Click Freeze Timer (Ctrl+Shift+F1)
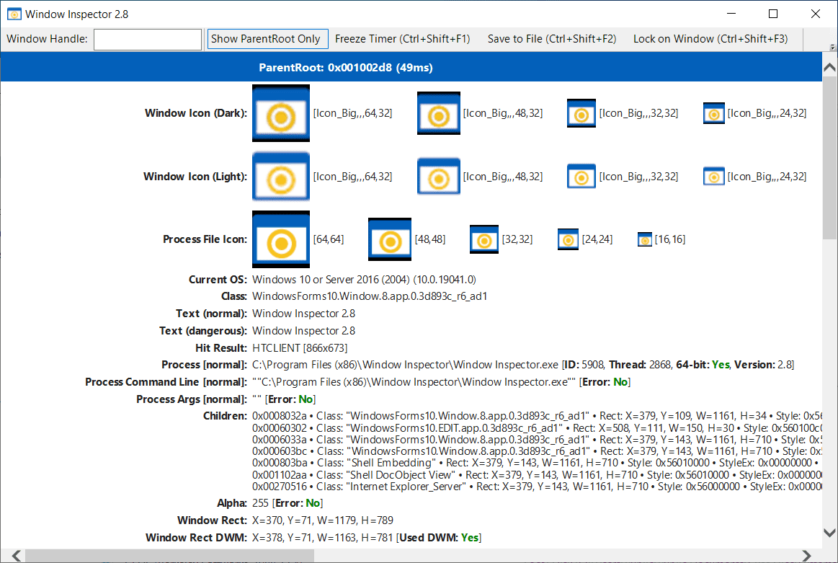The height and width of the screenshot is (563, 838). (x=403, y=39)
